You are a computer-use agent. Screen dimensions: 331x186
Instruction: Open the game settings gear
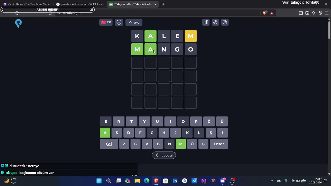215,22
